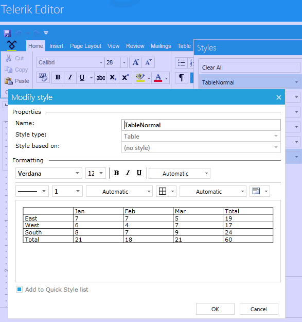Click Clear All in the Styles pane
This screenshot has height=322, width=302.
click(250, 67)
